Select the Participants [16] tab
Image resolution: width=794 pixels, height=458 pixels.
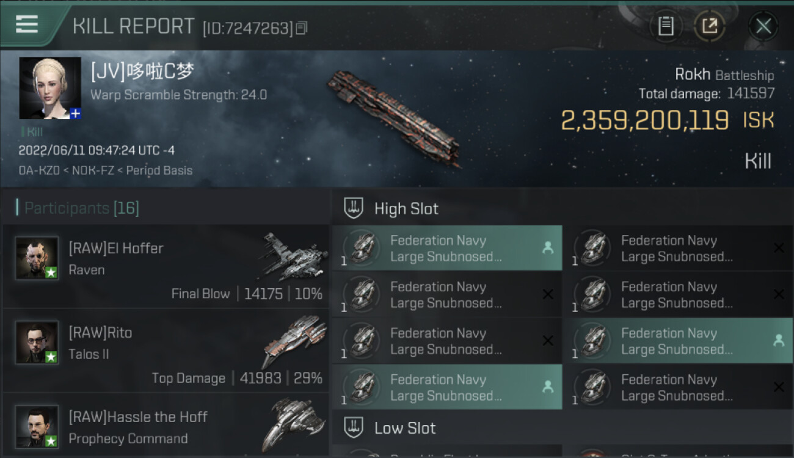coord(82,208)
